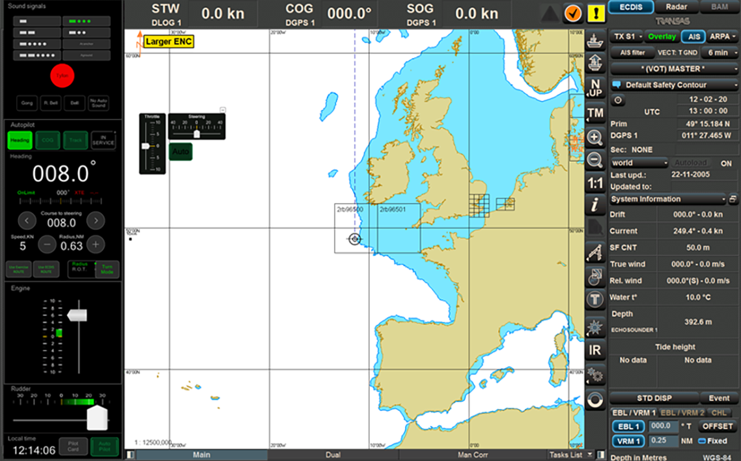Screen dimensions: 741x461
Task: Click the zoom out magnifier icon
Action: pos(594,160)
